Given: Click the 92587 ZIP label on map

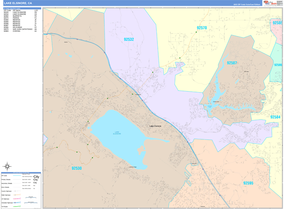Looking at the screenshot, I should [232, 63].
